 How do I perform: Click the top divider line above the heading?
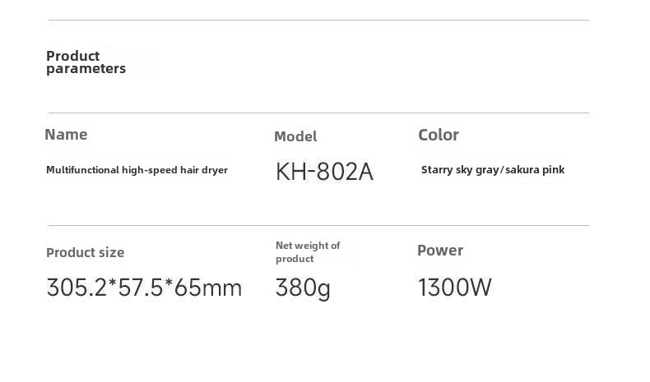click(x=318, y=20)
